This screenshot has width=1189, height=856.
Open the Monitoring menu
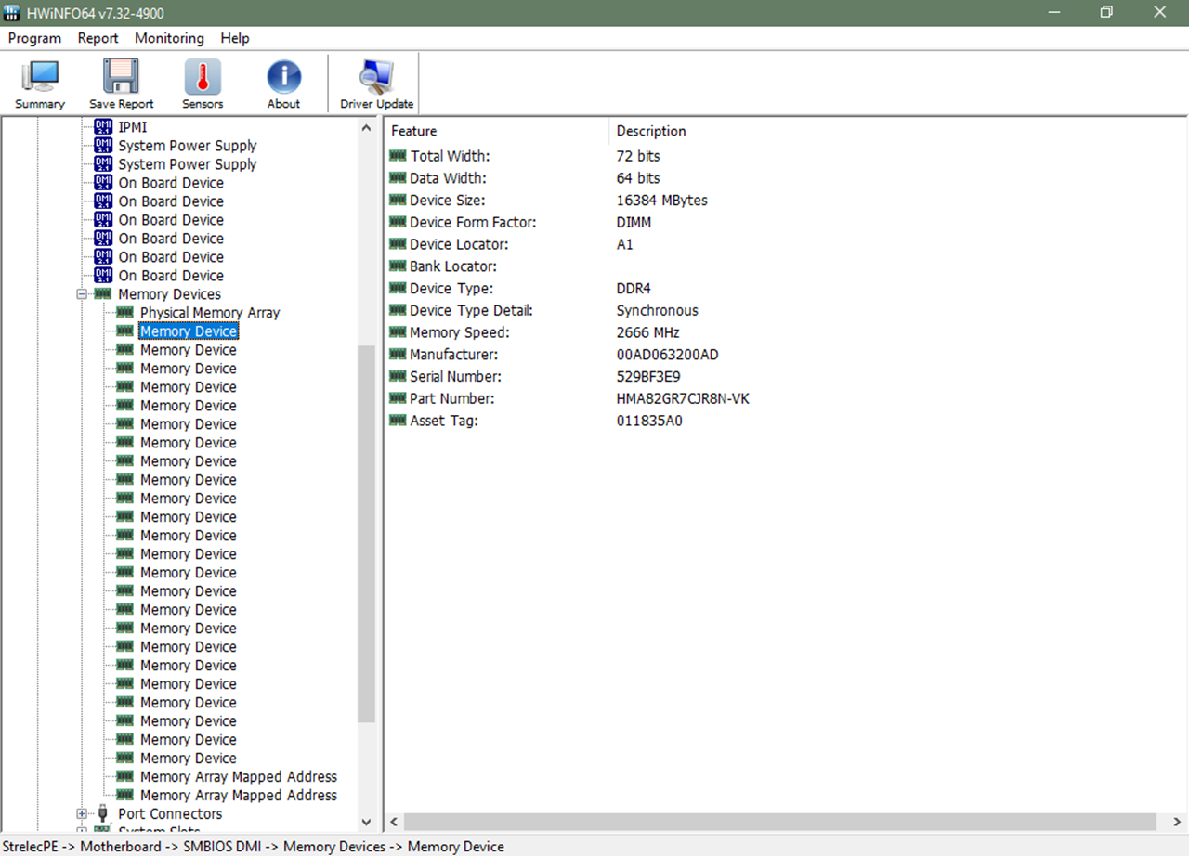(169, 38)
